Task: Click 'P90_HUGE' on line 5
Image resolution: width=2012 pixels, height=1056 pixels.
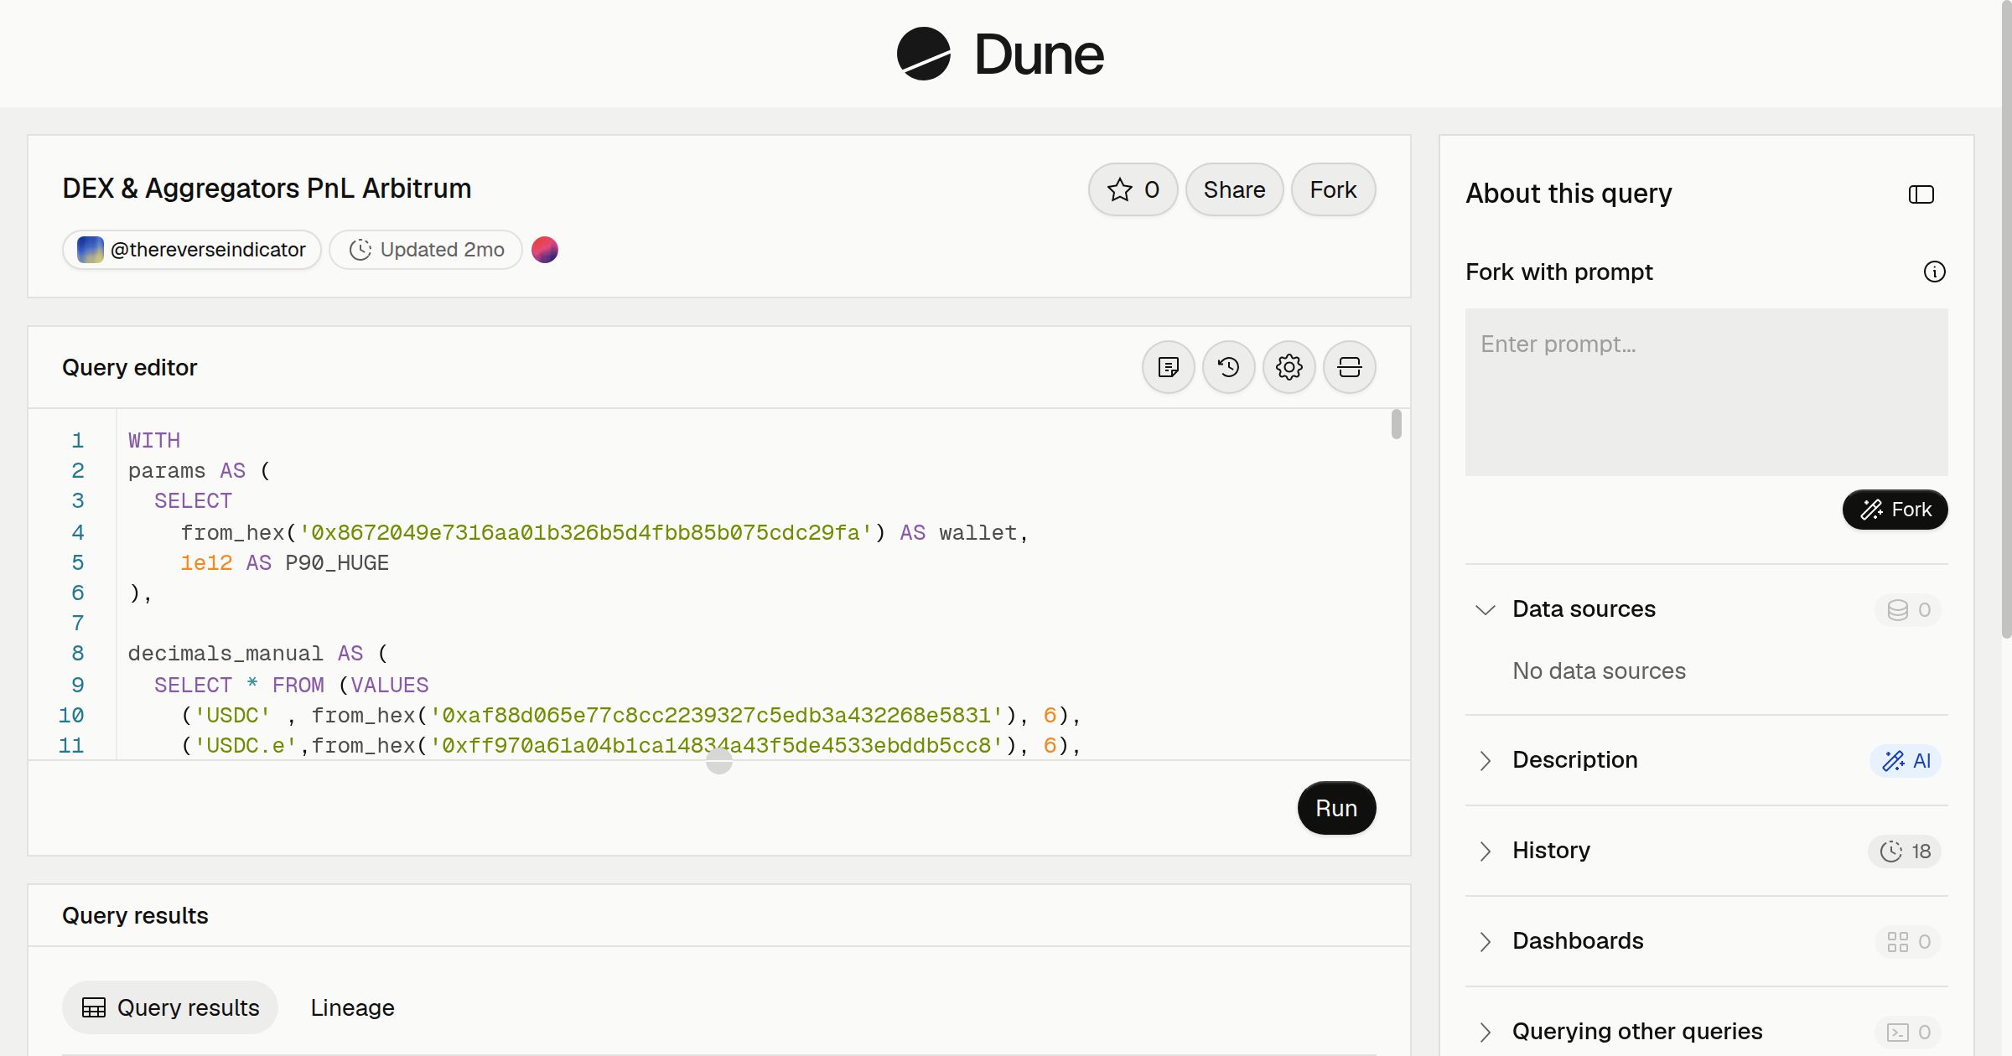Action: pos(337,563)
